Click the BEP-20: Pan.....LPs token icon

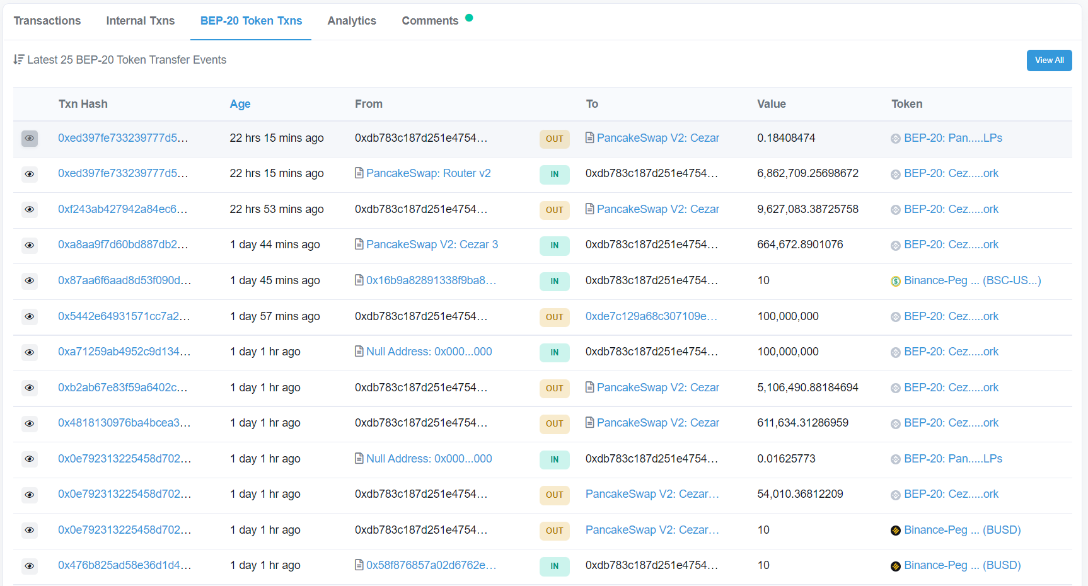[x=896, y=138]
